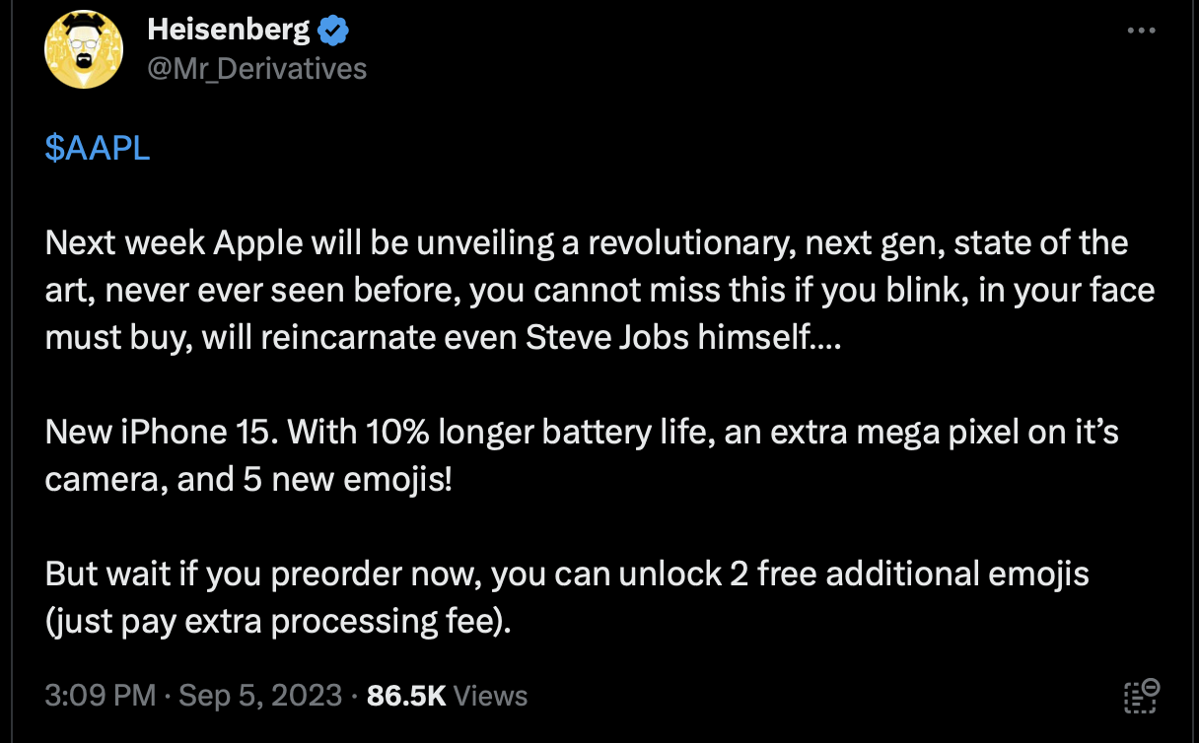Open the three-dot more options menu

(x=1141, y=31)
